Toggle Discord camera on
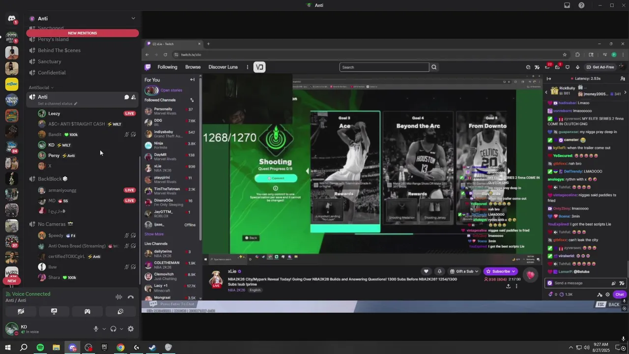The height and width of the screenshot is (354, 629). coord(21,311)
